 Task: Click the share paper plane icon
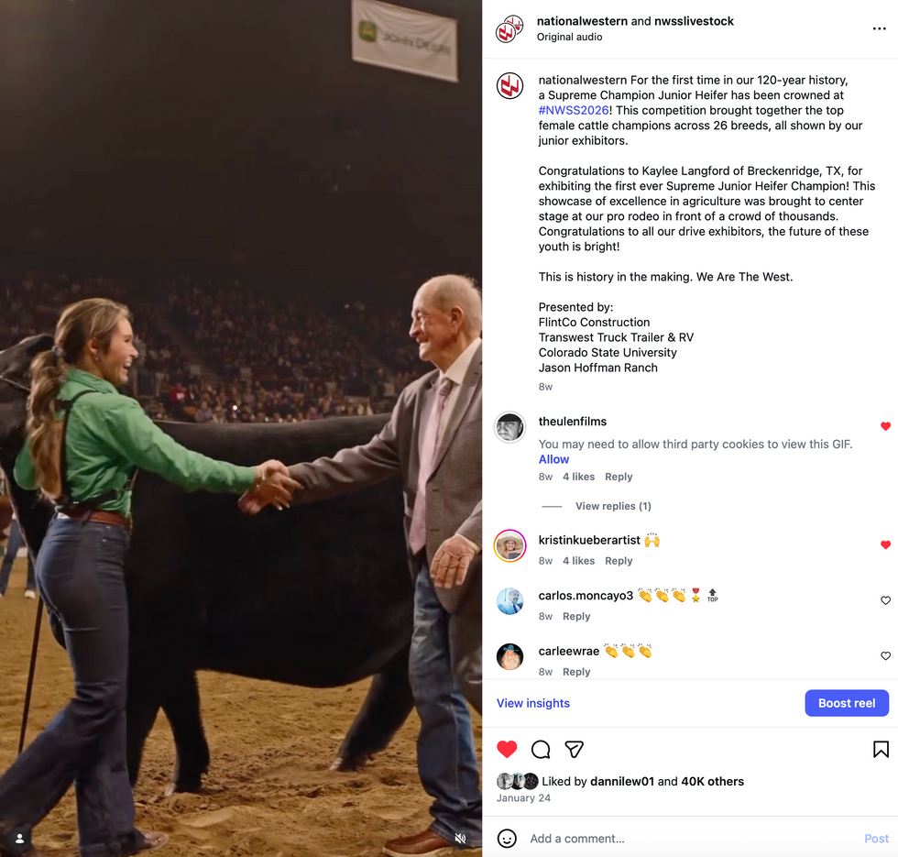(574, 750)
